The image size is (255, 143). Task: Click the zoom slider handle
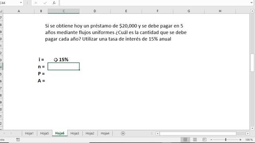click(226, 139)
